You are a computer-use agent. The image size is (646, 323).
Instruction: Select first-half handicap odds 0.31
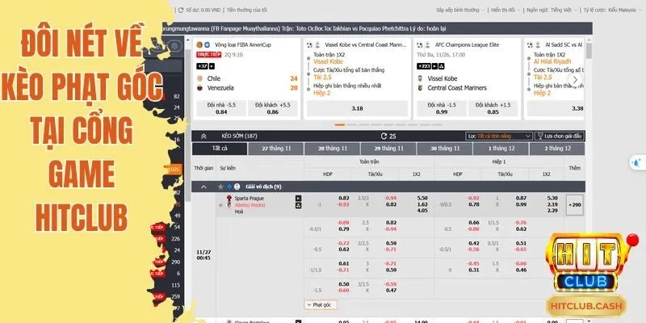coord(473,270)
